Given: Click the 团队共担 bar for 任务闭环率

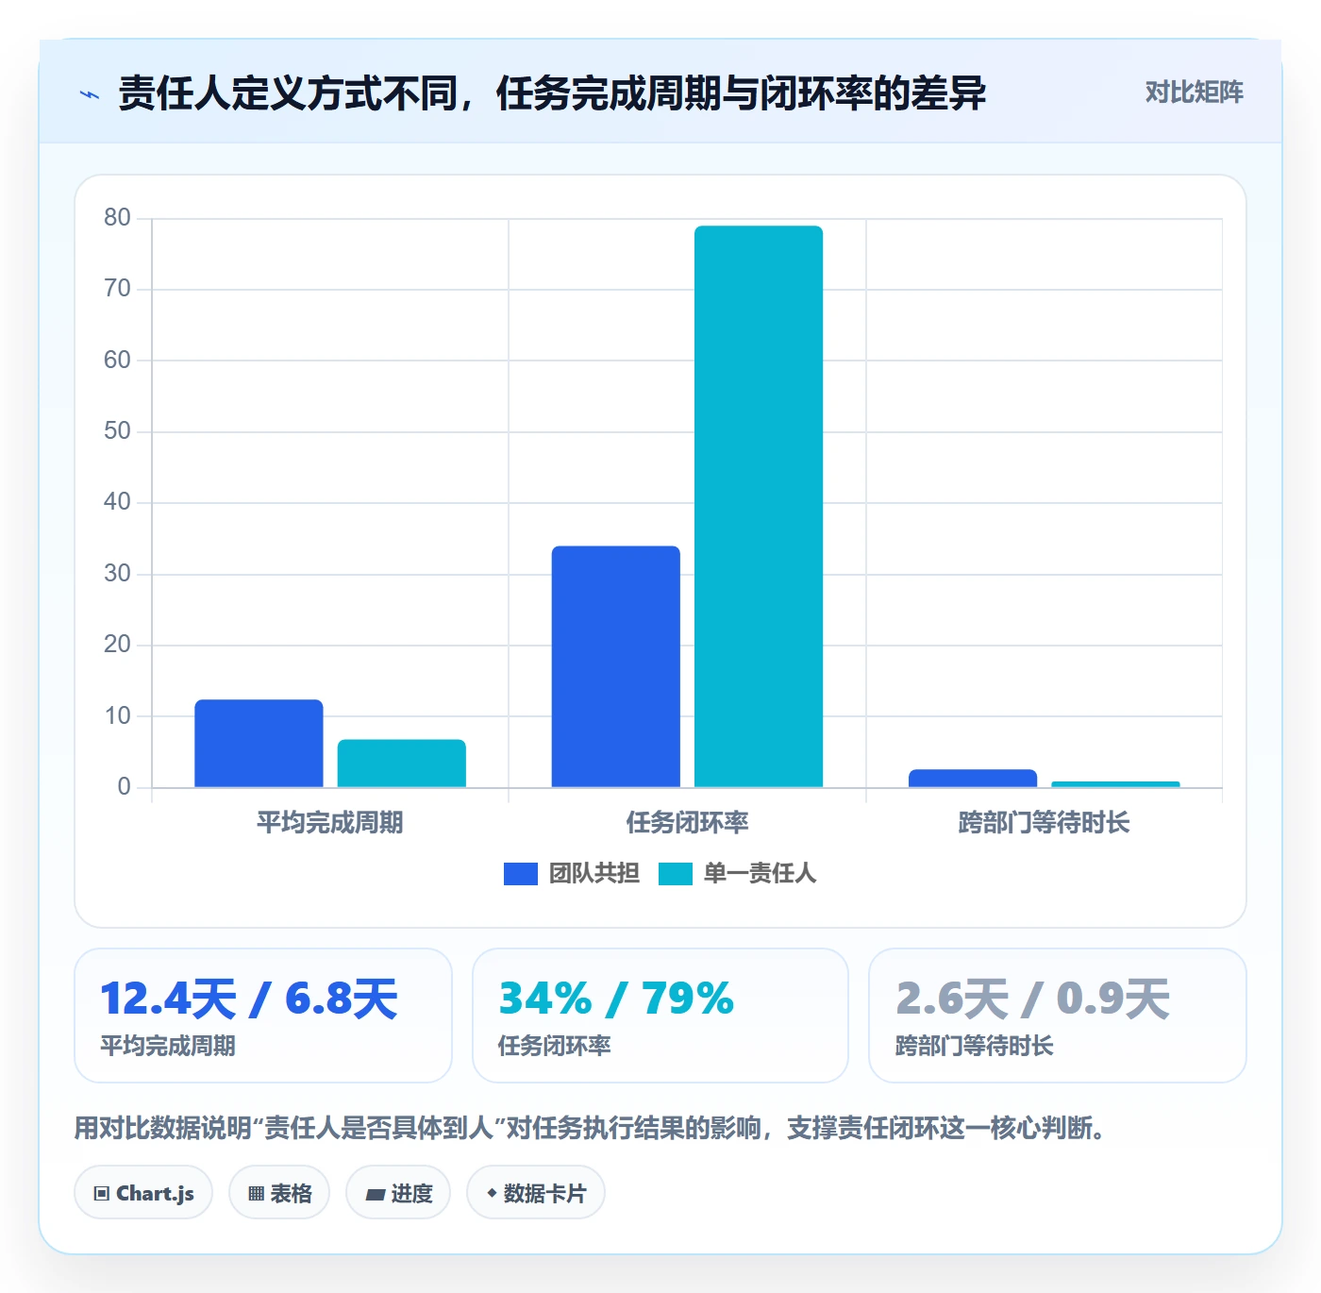Looking at the screenshot, I should pyautogui.click(x=616, y=666).
